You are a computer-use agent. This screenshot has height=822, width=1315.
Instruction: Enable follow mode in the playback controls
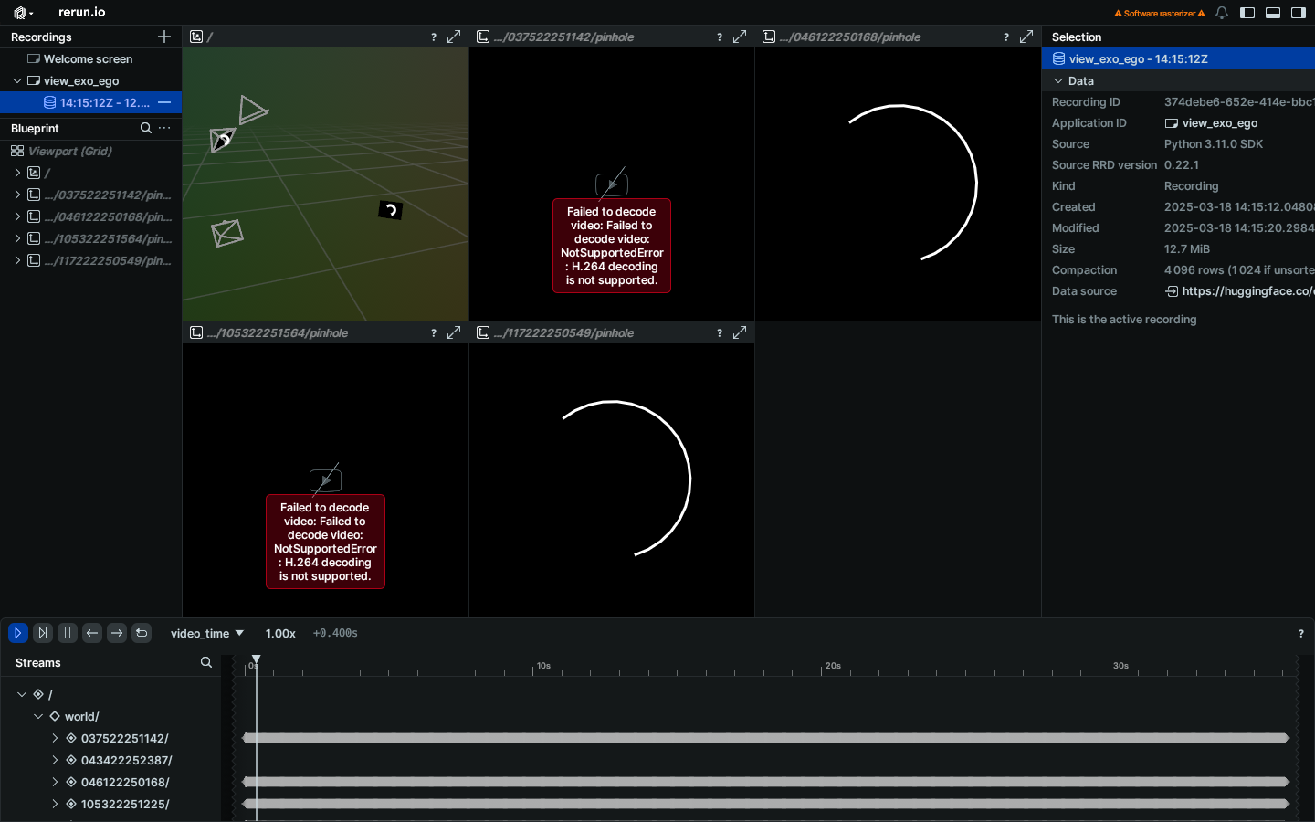click(43, 633)
